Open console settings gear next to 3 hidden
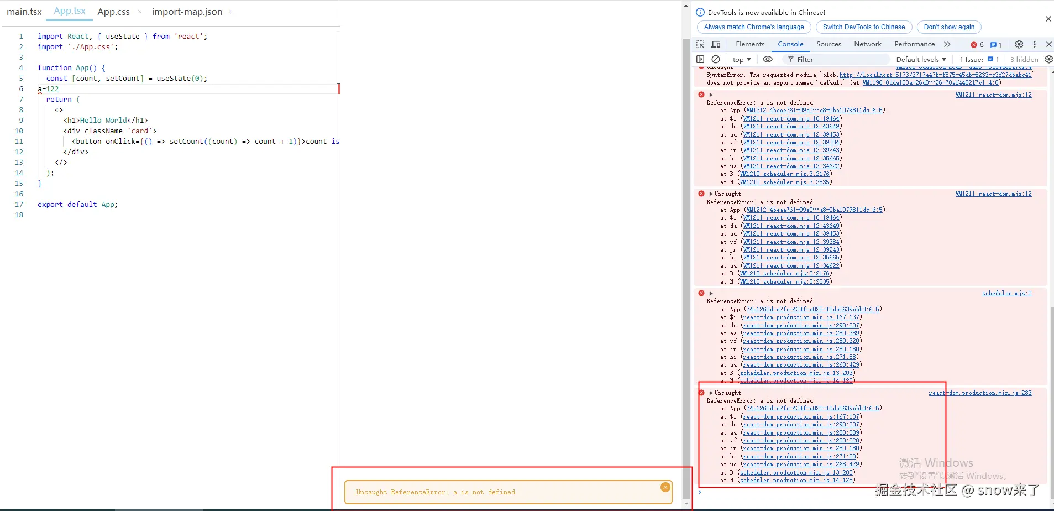 tap(1048, 59)
